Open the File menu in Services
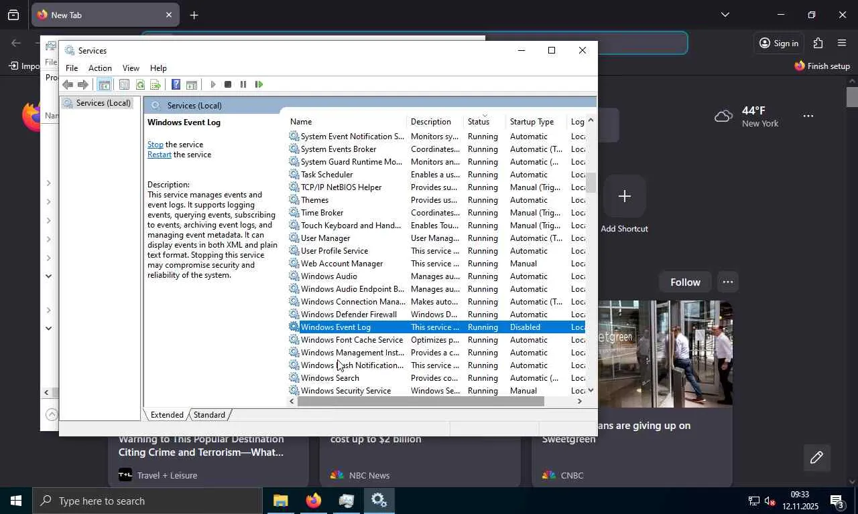Screen dimensions: 858x514 pos(72,68)
